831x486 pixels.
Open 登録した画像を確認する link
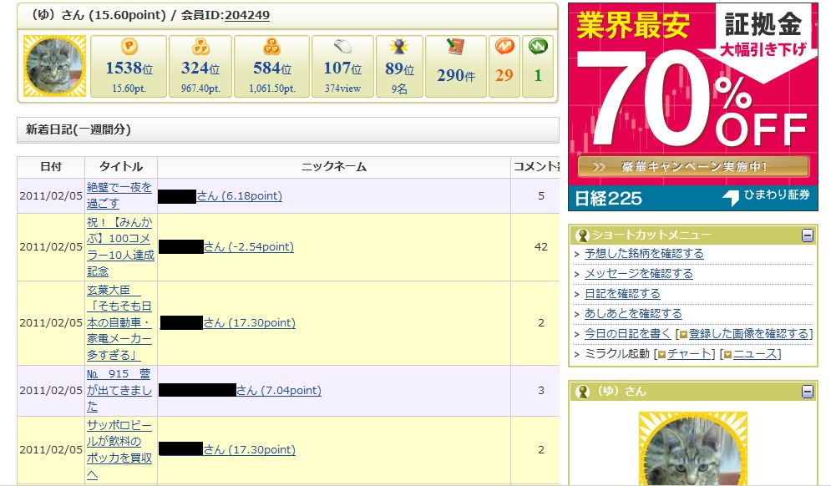tap(749, 334)
